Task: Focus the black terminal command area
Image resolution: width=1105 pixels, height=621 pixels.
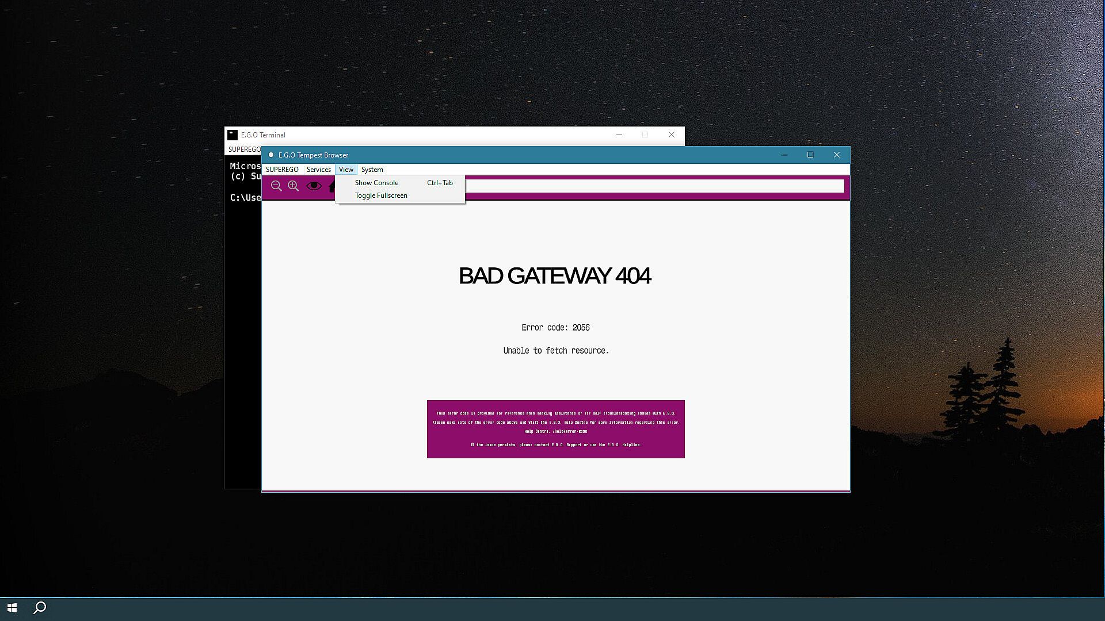Action: (243, 322)
